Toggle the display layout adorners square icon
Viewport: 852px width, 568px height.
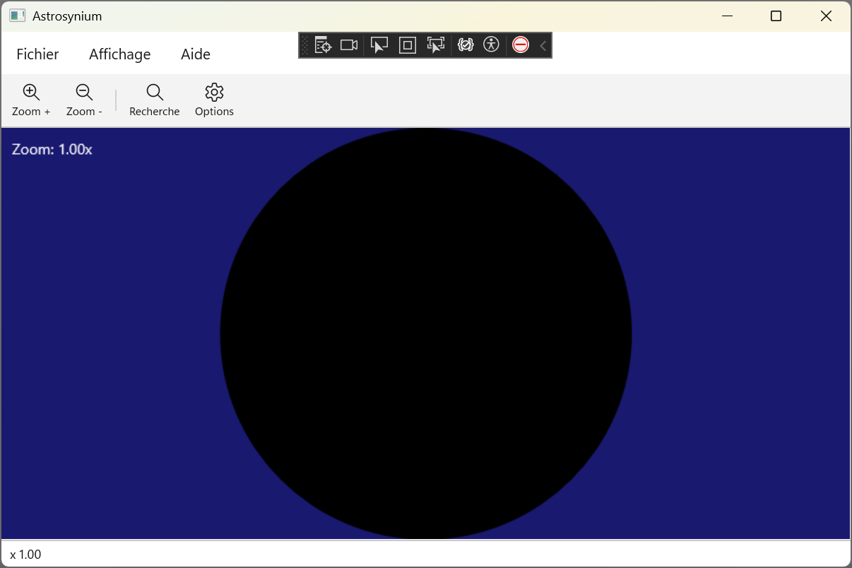tap(408, 45)
